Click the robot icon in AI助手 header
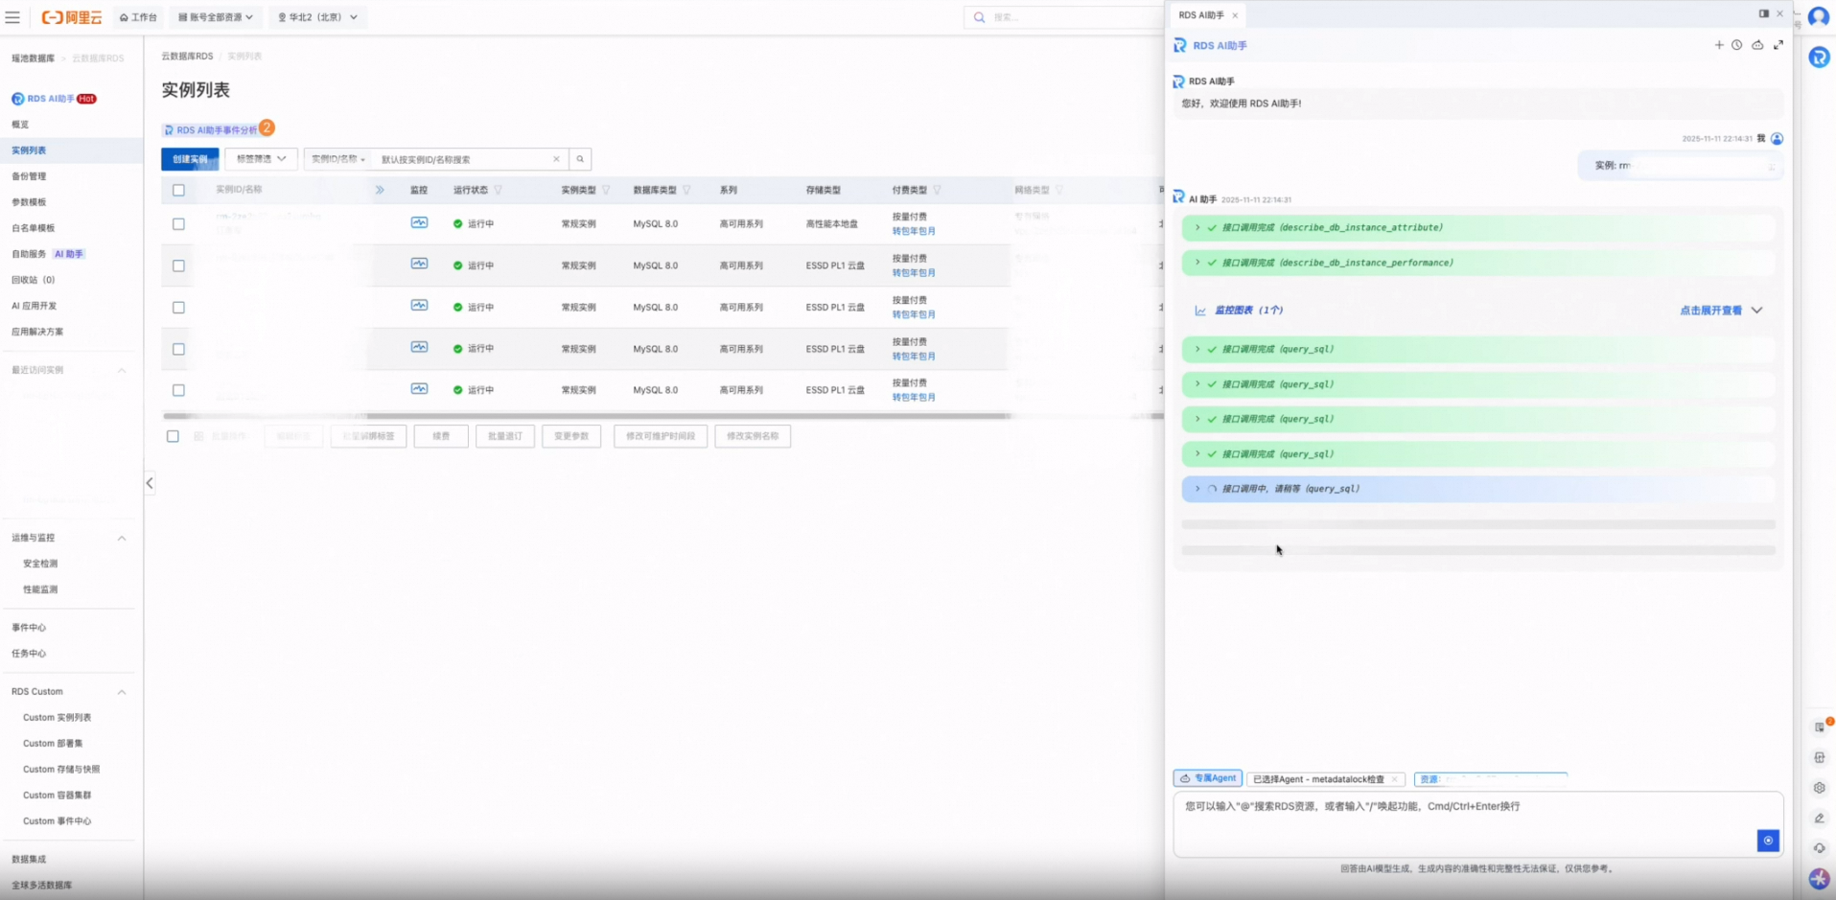 (1757, 45)
